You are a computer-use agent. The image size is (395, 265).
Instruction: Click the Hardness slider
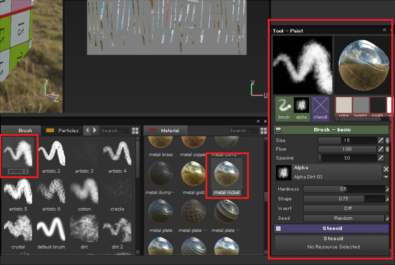[x=343, y=189]
